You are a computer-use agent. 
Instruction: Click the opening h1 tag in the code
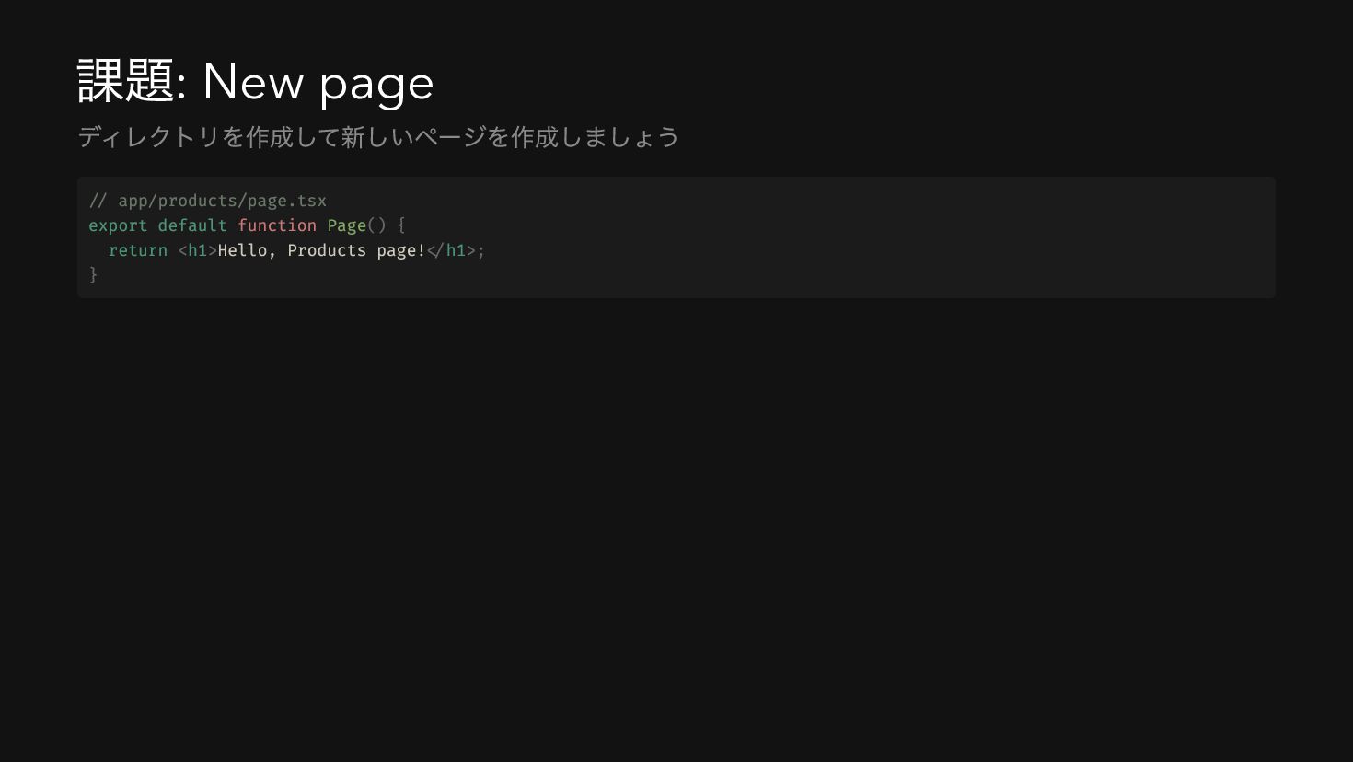click(198, 250)
